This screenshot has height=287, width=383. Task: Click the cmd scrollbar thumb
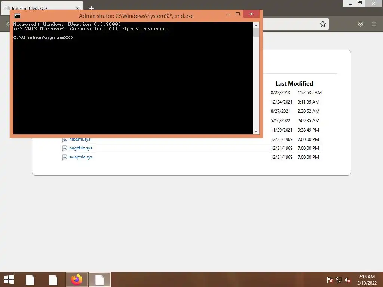(x=256, y=33)
